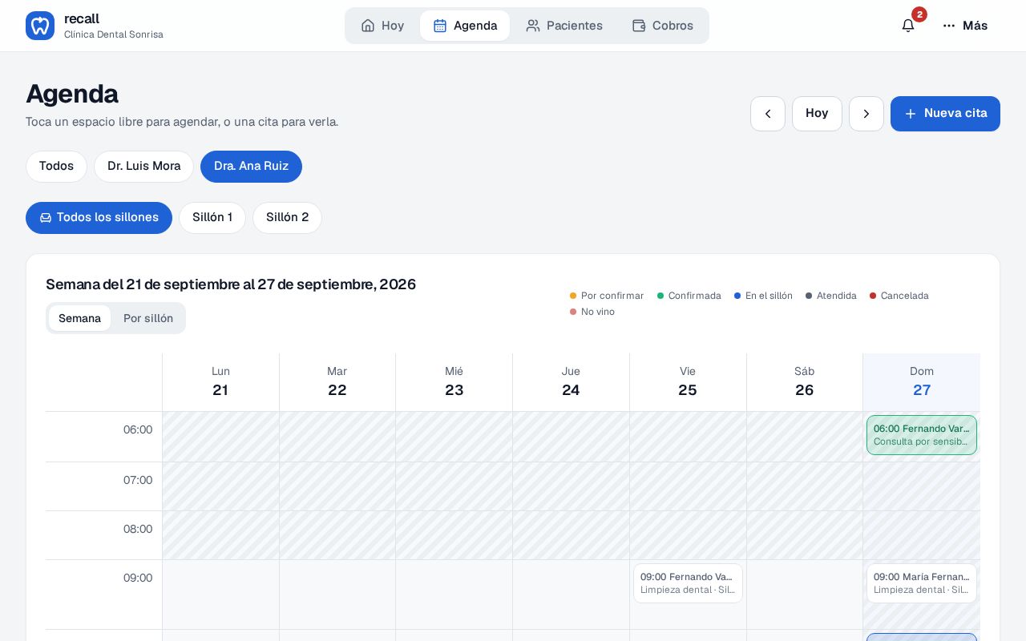Click the 09:00 time label
The width and height of the screenshot is (1026, 641).
click(138, 578)
